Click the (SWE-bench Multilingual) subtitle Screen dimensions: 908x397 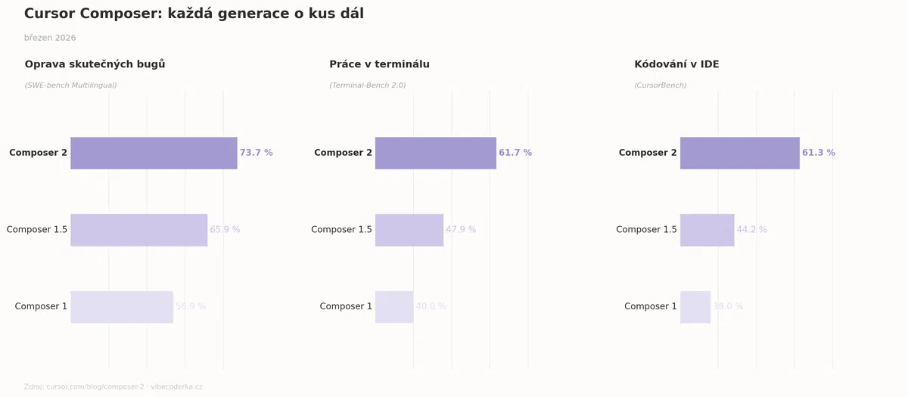[x=70, y=85]
